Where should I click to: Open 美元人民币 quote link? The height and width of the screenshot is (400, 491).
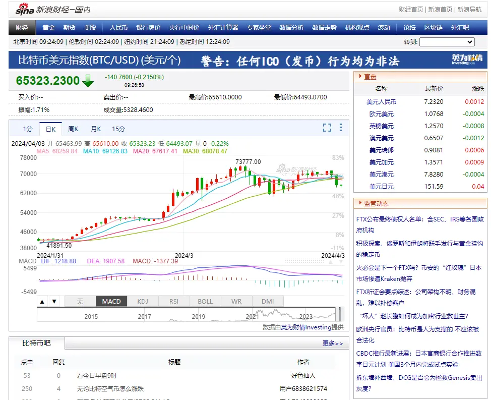pyautogui.click(x=382, y=102)
